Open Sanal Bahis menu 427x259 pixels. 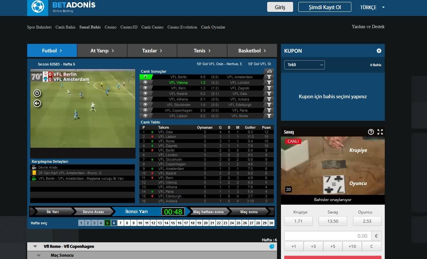[x=90, y=27]
